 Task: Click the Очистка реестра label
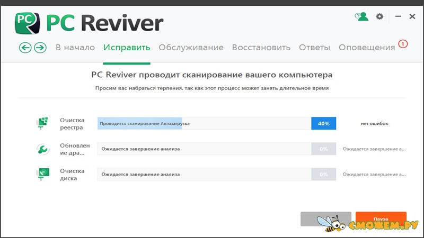(72, 124)
